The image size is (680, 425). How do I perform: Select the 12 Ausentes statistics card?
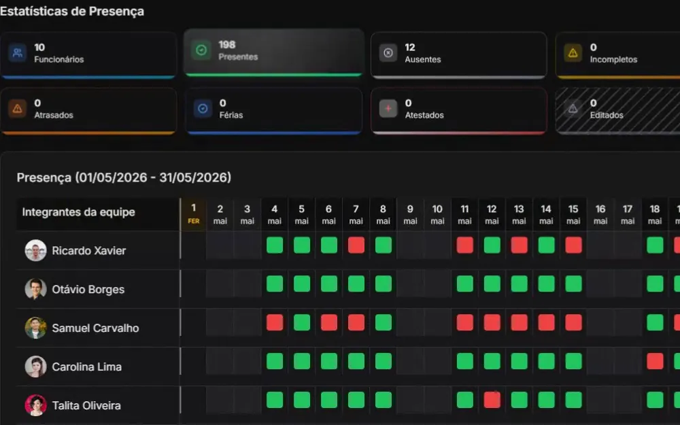458,55
